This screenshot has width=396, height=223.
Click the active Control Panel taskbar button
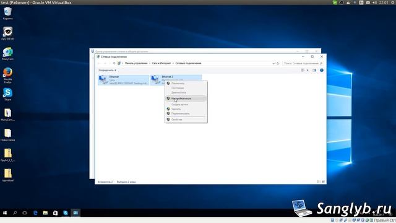75,213
